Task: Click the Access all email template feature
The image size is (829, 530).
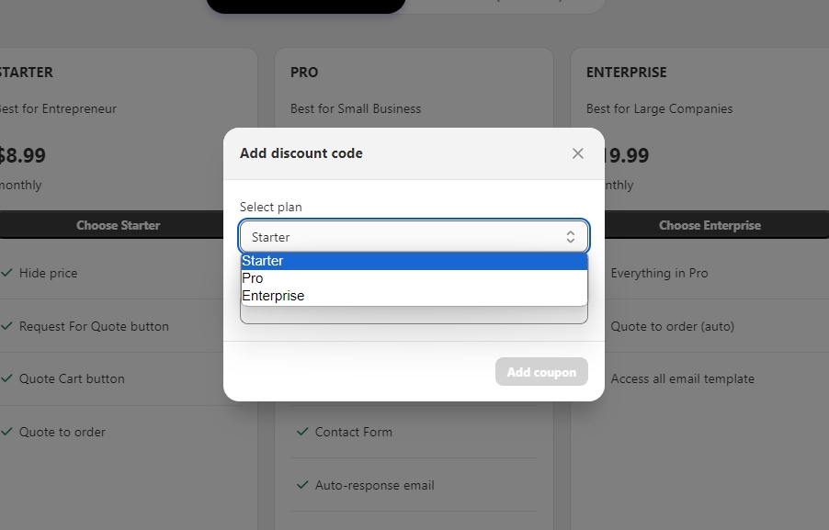Action: 682,378
